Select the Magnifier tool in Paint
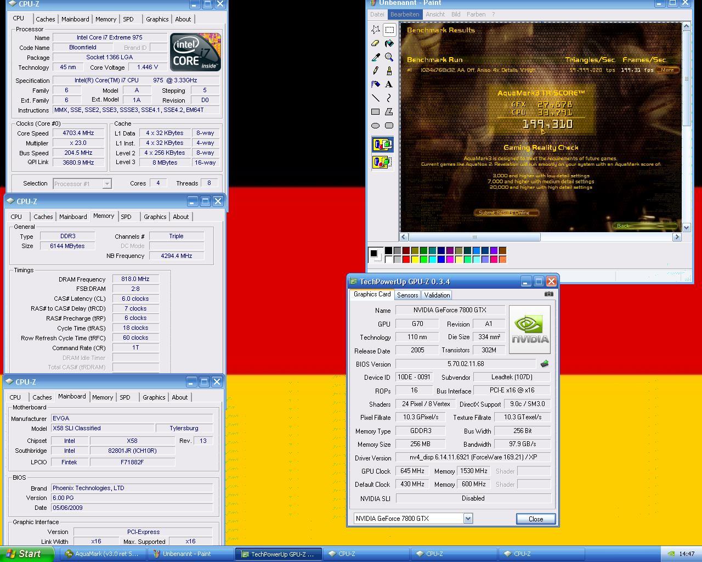Viewport: 702px width, 562px height. pyautogui.click(x=389, y=57)
